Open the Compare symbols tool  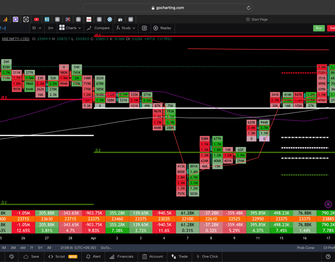(x=98, y=28)
